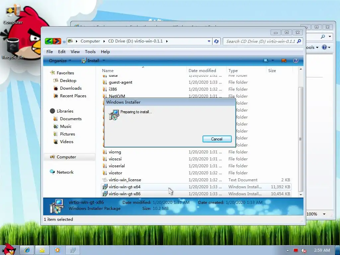The image size is (340, 255).
Task: Open Internet Explorer from the taskbar
Action: coord(27,250)
